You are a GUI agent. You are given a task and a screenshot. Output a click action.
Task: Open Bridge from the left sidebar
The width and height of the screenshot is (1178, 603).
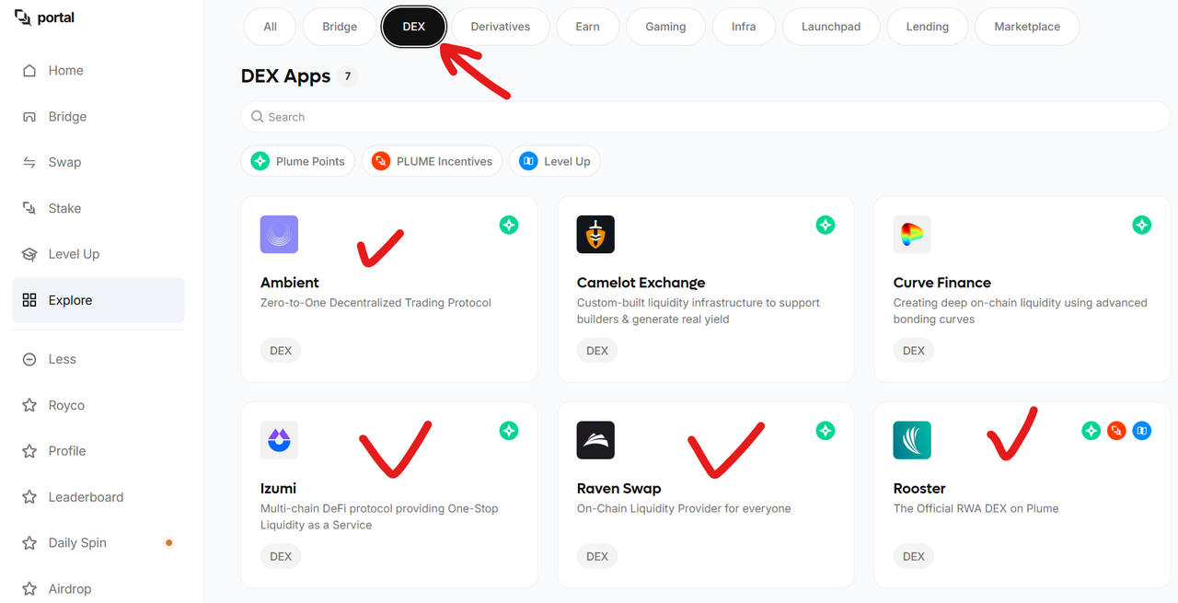click(x=98, y=117)
